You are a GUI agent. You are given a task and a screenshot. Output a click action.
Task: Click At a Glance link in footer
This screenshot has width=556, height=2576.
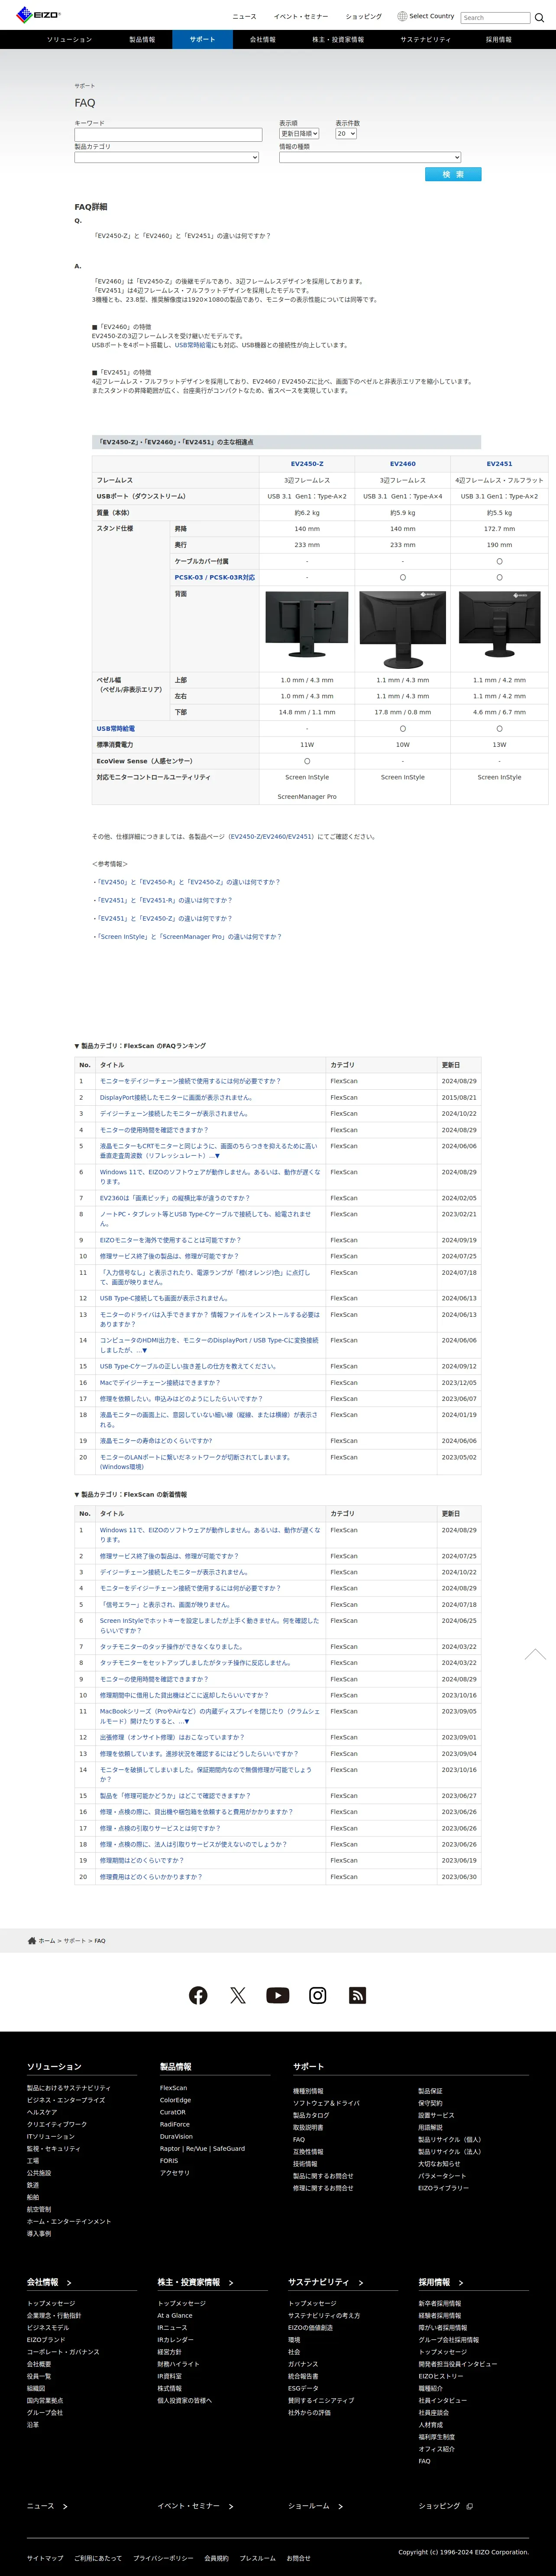click(x=175, y=2315)
